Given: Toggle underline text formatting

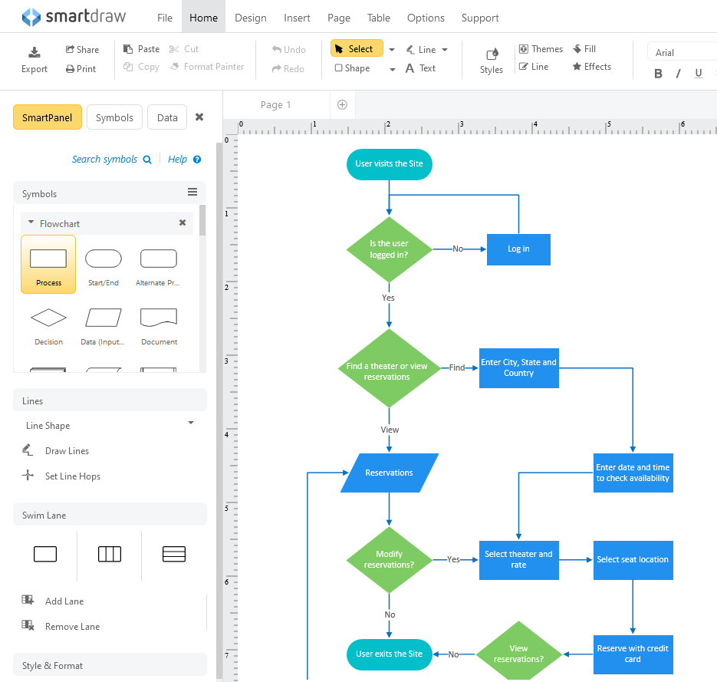Looking at the screenshot, I should [699, 74].
